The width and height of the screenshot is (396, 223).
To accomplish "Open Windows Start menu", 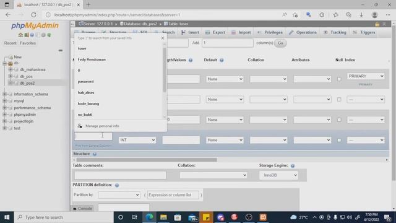I will click(x=7, y=217).
